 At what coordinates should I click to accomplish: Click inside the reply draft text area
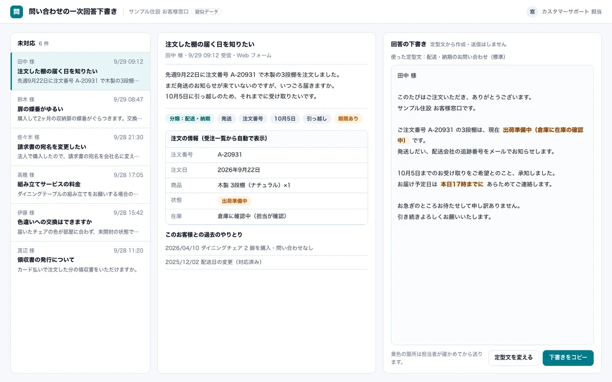[x=492, y=205]
